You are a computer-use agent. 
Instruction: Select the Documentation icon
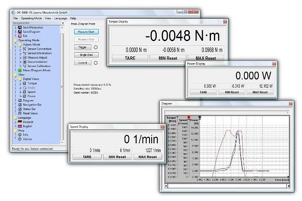click(25, 62)
